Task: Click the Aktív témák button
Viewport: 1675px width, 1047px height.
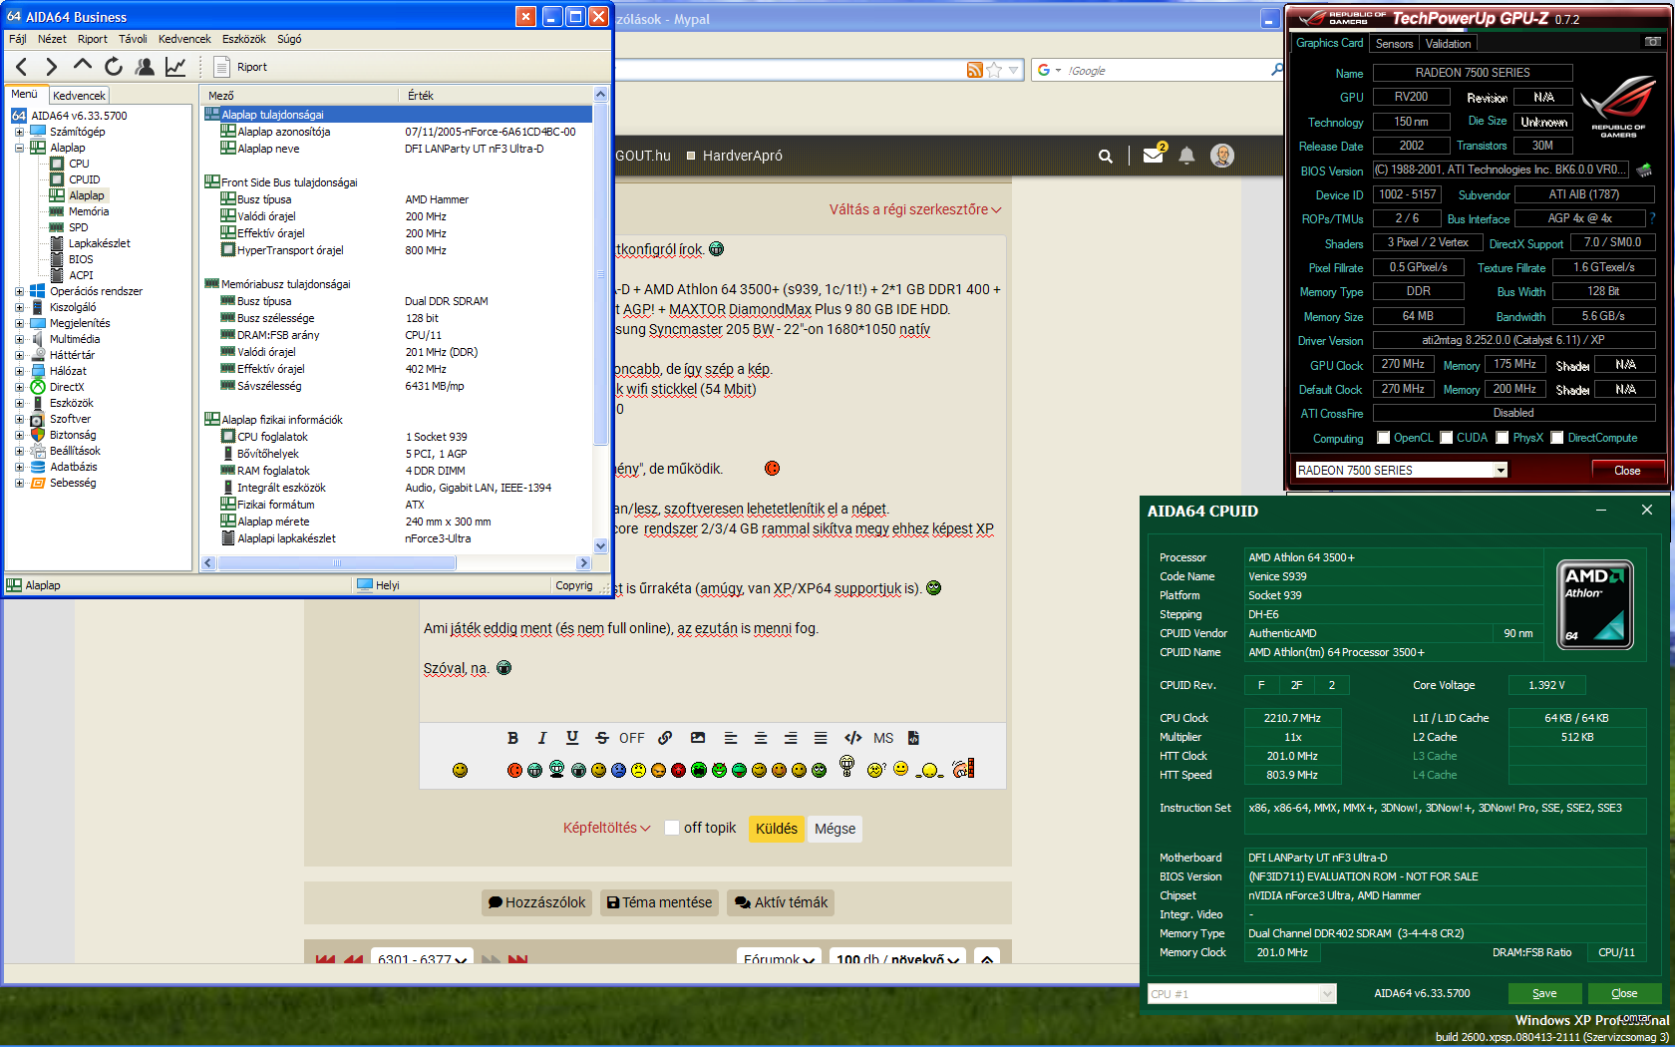Action: [781, 902]
